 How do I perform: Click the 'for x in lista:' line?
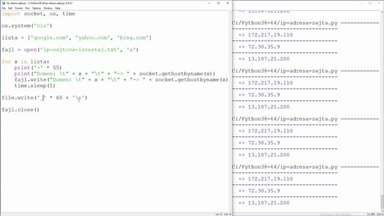[x=25, y=62]
